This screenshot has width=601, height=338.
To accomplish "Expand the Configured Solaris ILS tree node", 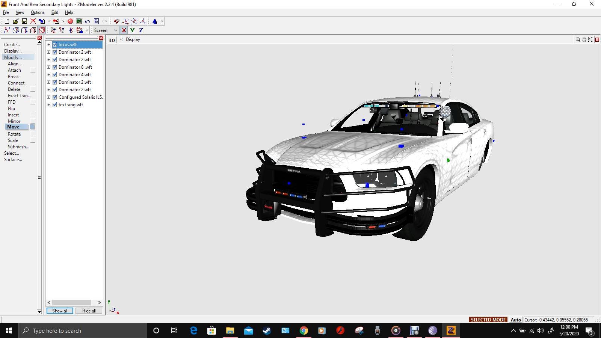I will tap(48, 97).
